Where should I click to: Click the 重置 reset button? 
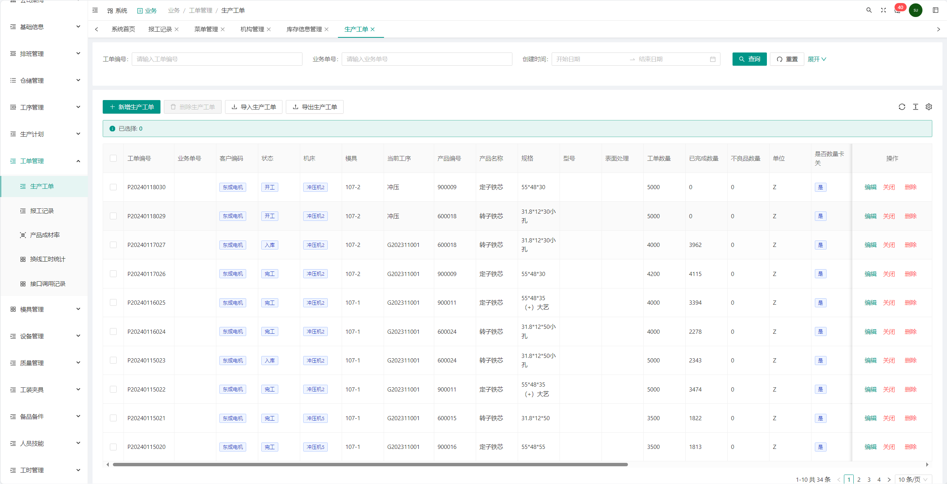pos(787,59)
